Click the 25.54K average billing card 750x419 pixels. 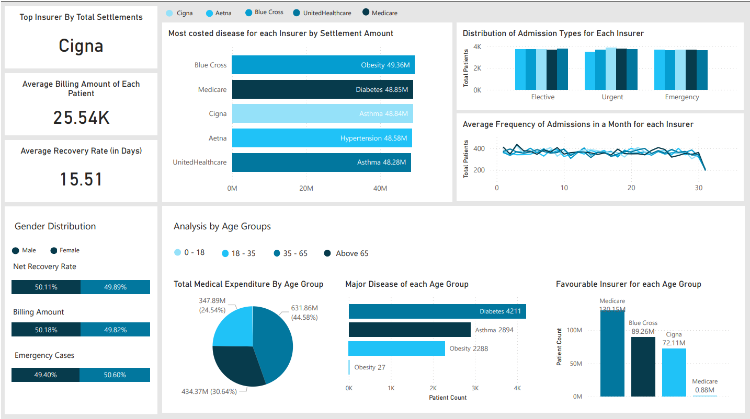[x=81, y=104]
